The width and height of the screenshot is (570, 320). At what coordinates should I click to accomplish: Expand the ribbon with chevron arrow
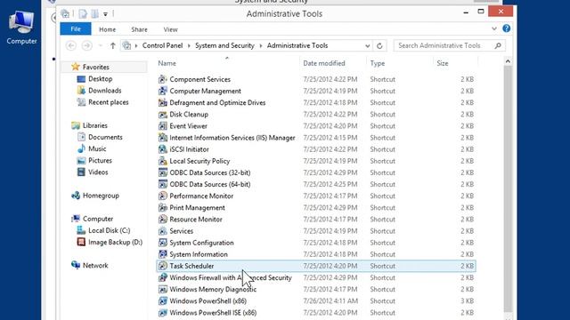(494, 28)
